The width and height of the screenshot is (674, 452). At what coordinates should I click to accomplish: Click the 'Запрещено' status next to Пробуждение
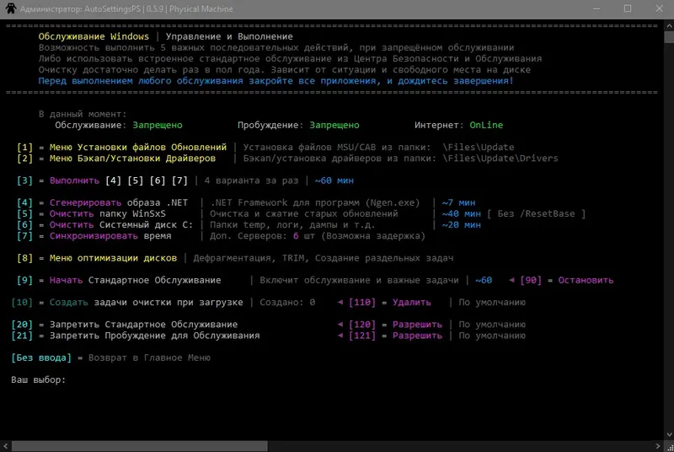pyautogui.click(x=334, y=125)
